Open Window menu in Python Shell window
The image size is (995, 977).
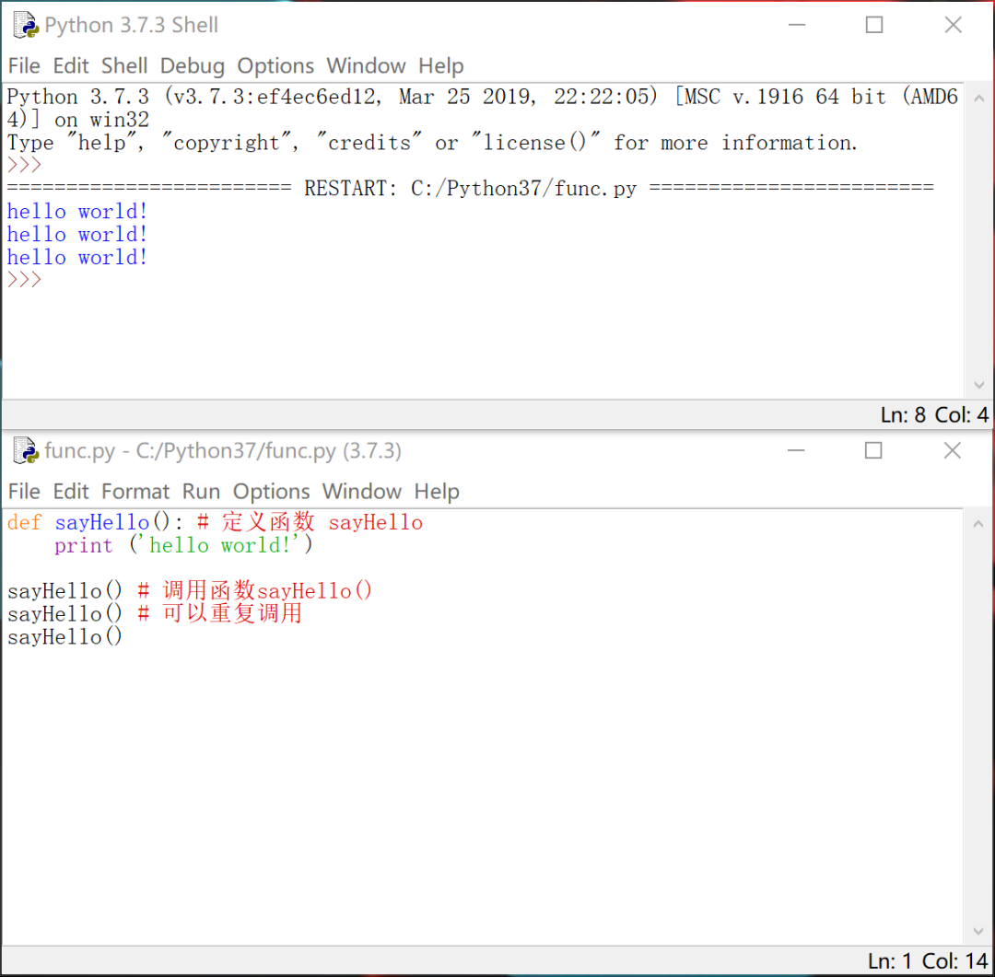pos(366,66)
